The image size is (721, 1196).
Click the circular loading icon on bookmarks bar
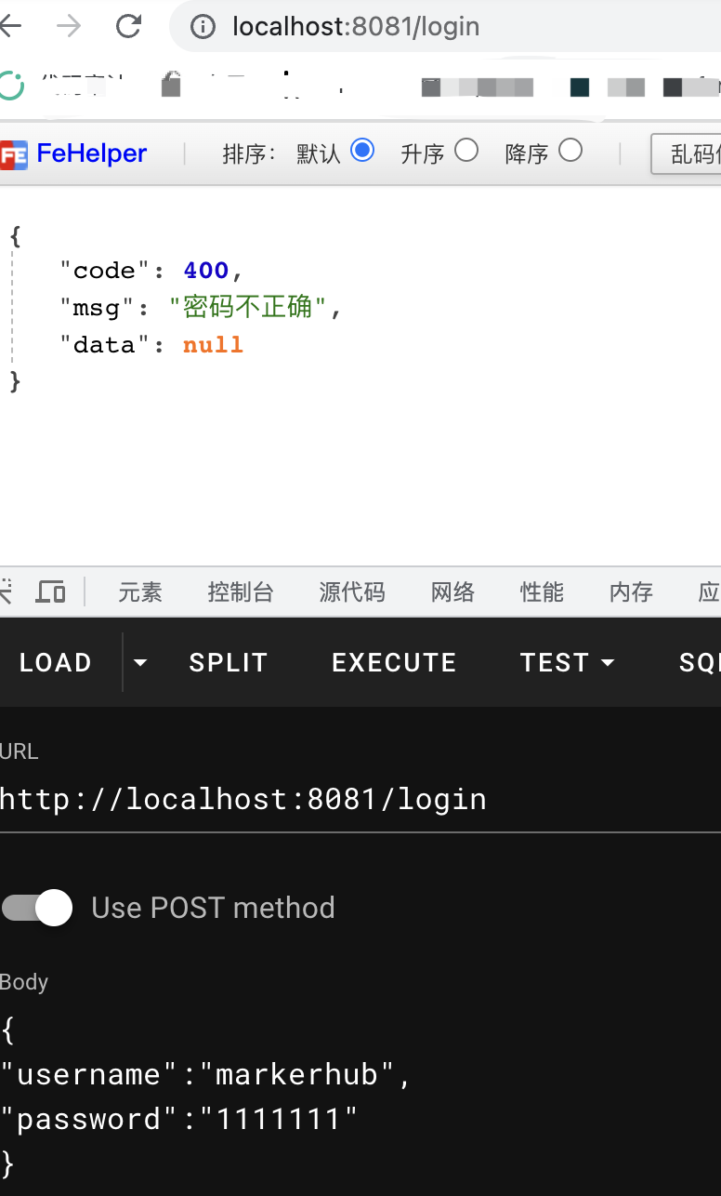[11, 84]
